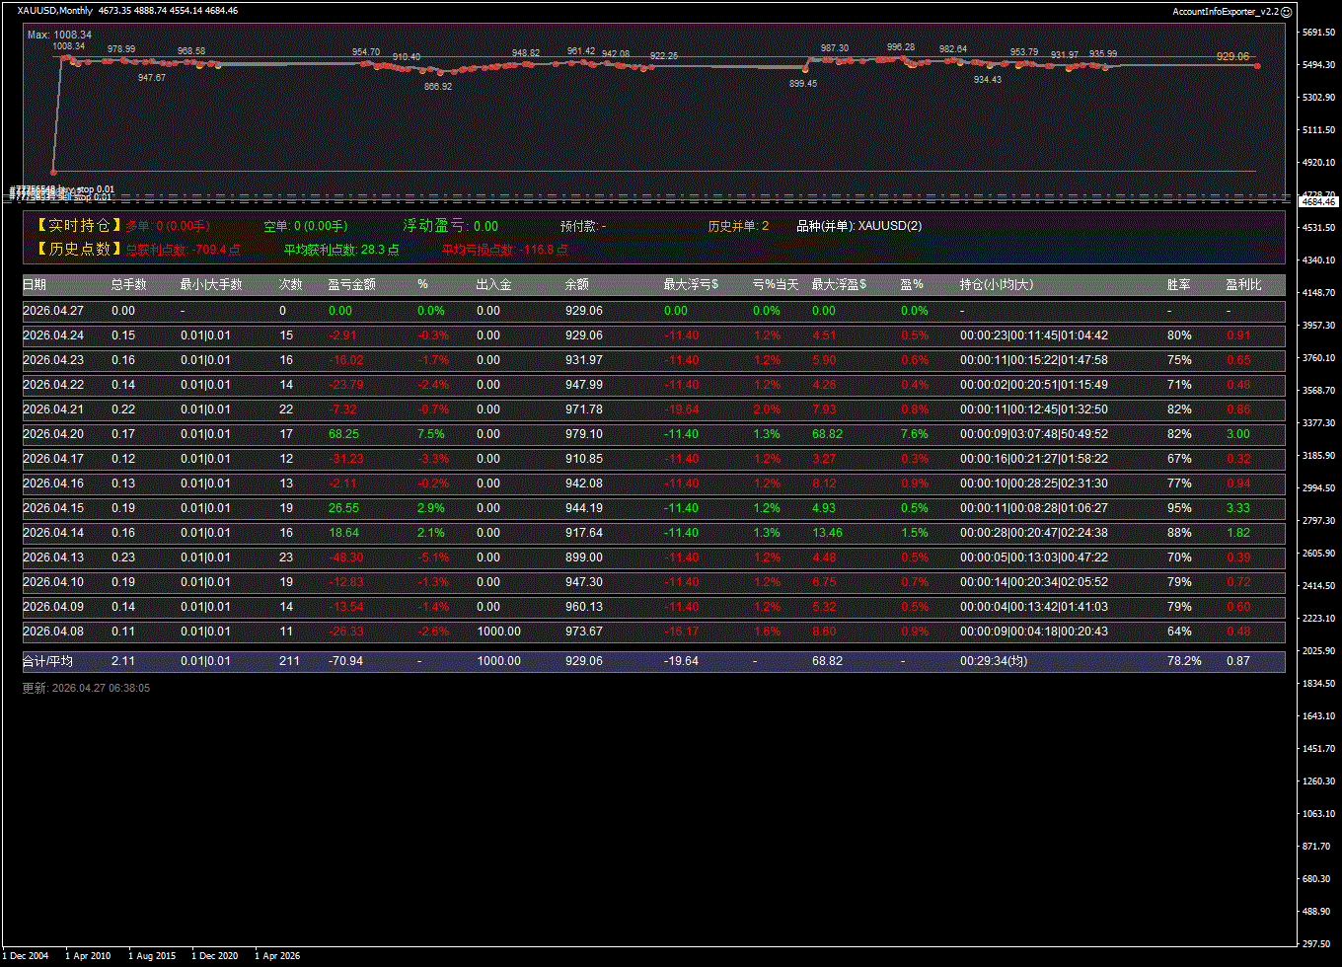Click the smiley face Expert Advisor icon
This screenshot has height=967, width=1342.
1286,11
